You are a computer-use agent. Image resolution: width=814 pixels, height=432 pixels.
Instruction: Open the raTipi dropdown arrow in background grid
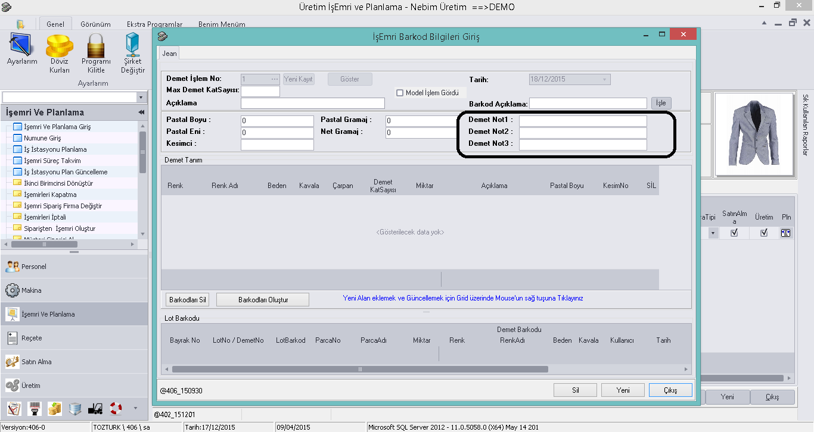713,233
